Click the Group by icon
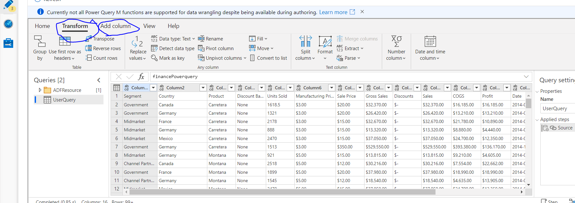The image size is (575, 203). pos(40,42)
